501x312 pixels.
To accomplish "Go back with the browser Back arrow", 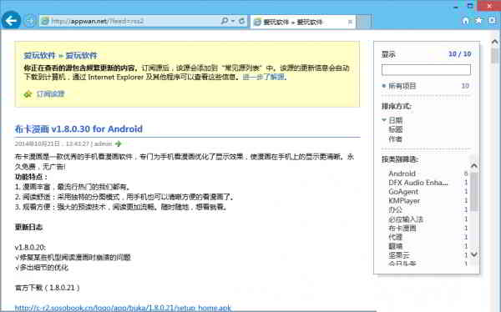I will coord(11,21).
